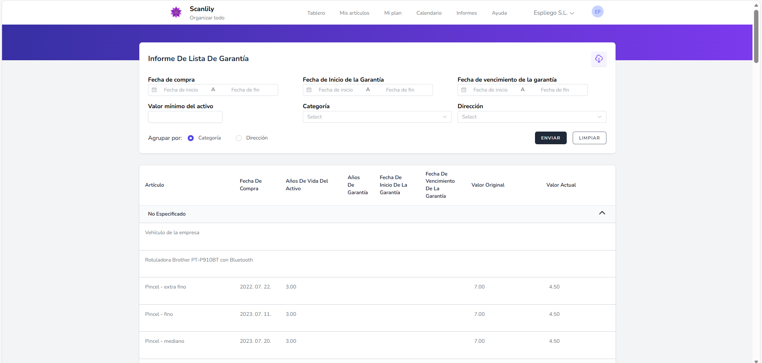Open the Categoría select dropdown
762x363 pixels.
[x=377, y=117]
